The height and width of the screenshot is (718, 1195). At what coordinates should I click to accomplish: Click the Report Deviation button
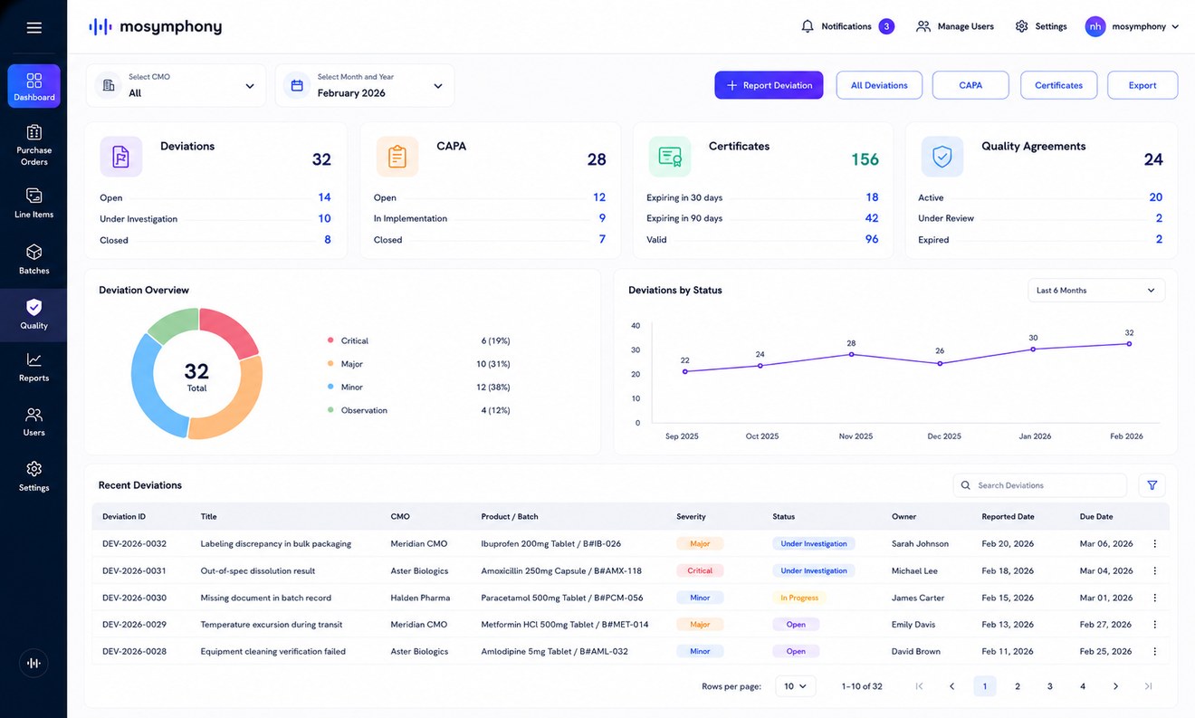click(769, 85)
